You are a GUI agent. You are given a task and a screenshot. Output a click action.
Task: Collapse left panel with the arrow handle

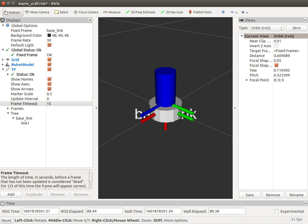click(x=96, y=108)
